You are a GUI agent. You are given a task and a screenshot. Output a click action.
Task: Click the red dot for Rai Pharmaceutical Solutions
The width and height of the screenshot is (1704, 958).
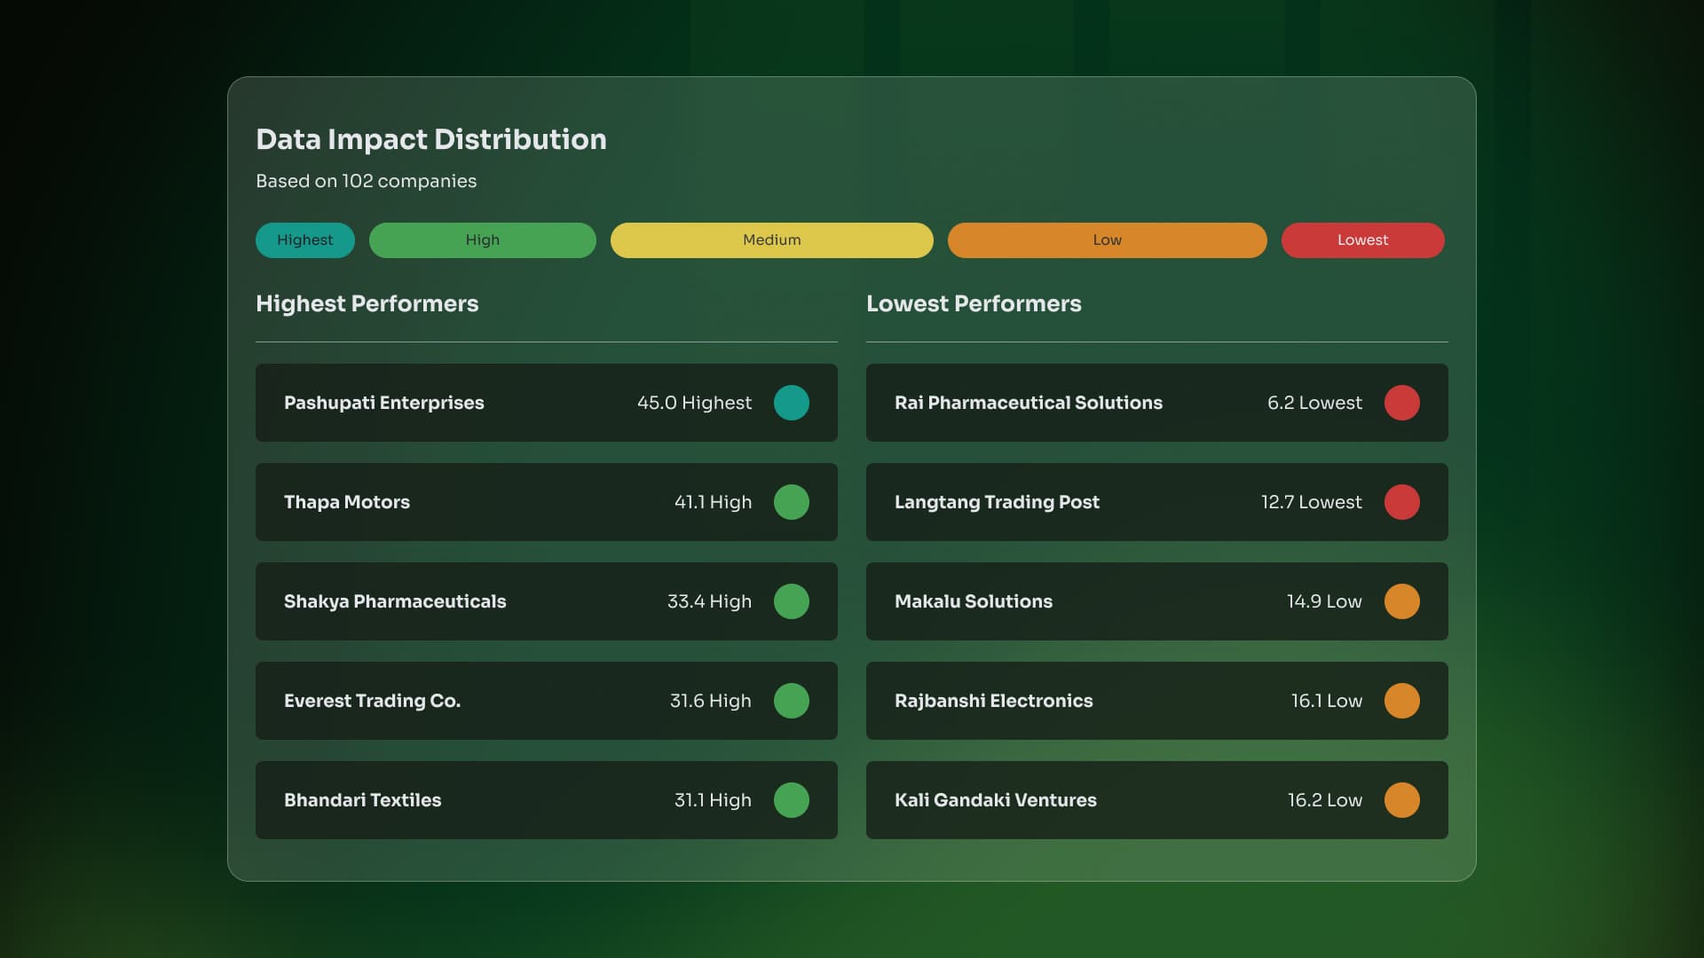coord(1401,403)
